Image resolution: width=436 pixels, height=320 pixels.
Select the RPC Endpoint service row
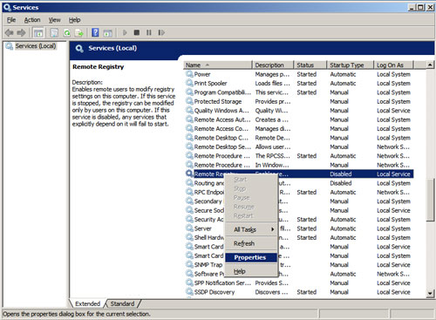tap(299, 192)
